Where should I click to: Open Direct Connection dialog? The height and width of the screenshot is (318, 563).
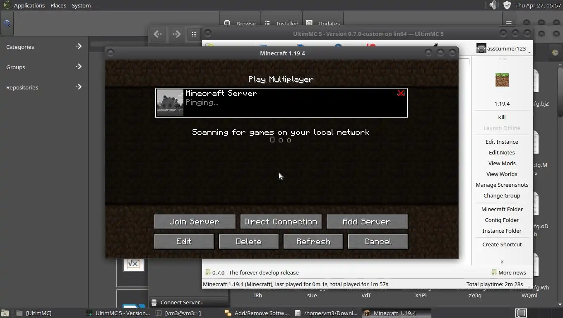click(x=281, y=222)
